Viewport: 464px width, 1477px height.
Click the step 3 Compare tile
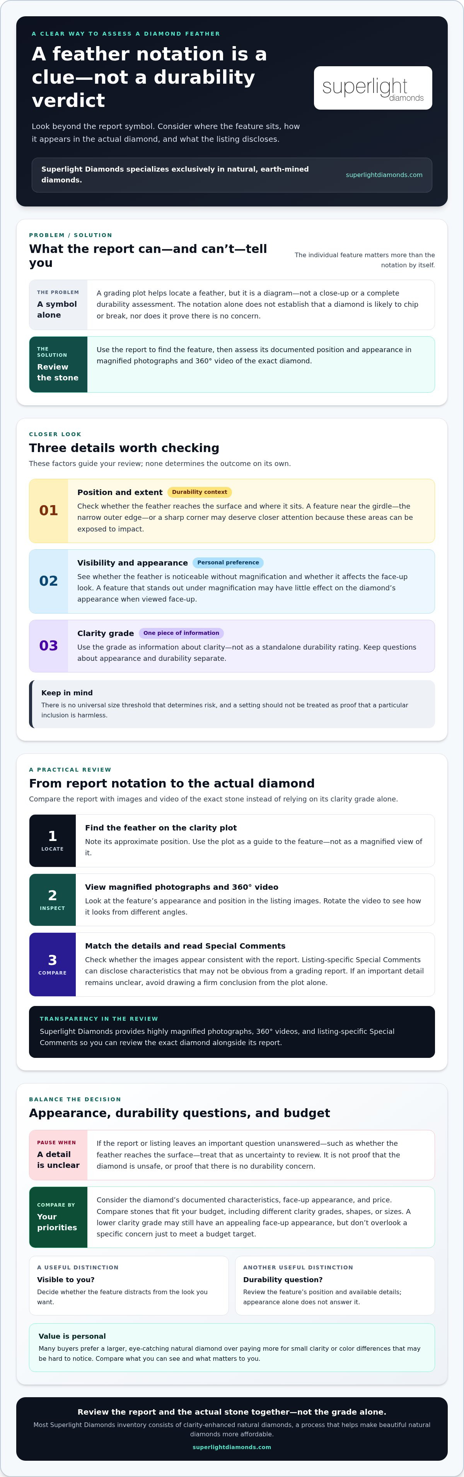click(53, 965)
